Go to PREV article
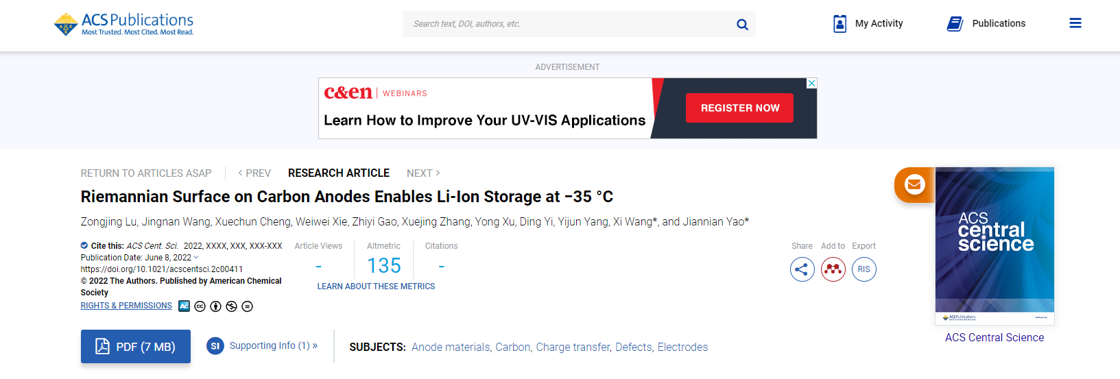Screen dimensions: 1120x379 coord(254,173)
